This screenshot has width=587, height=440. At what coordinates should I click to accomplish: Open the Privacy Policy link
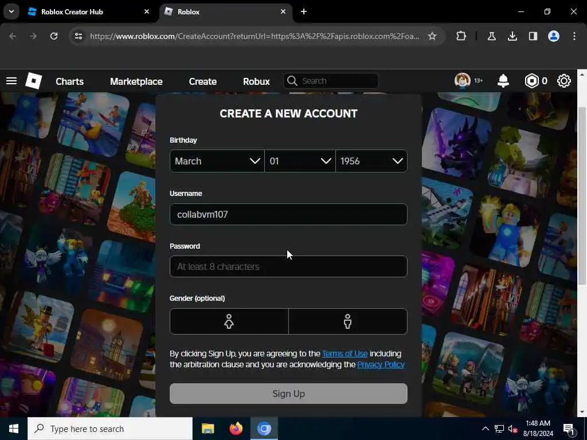pyautogui.click(x=381, y=364)
